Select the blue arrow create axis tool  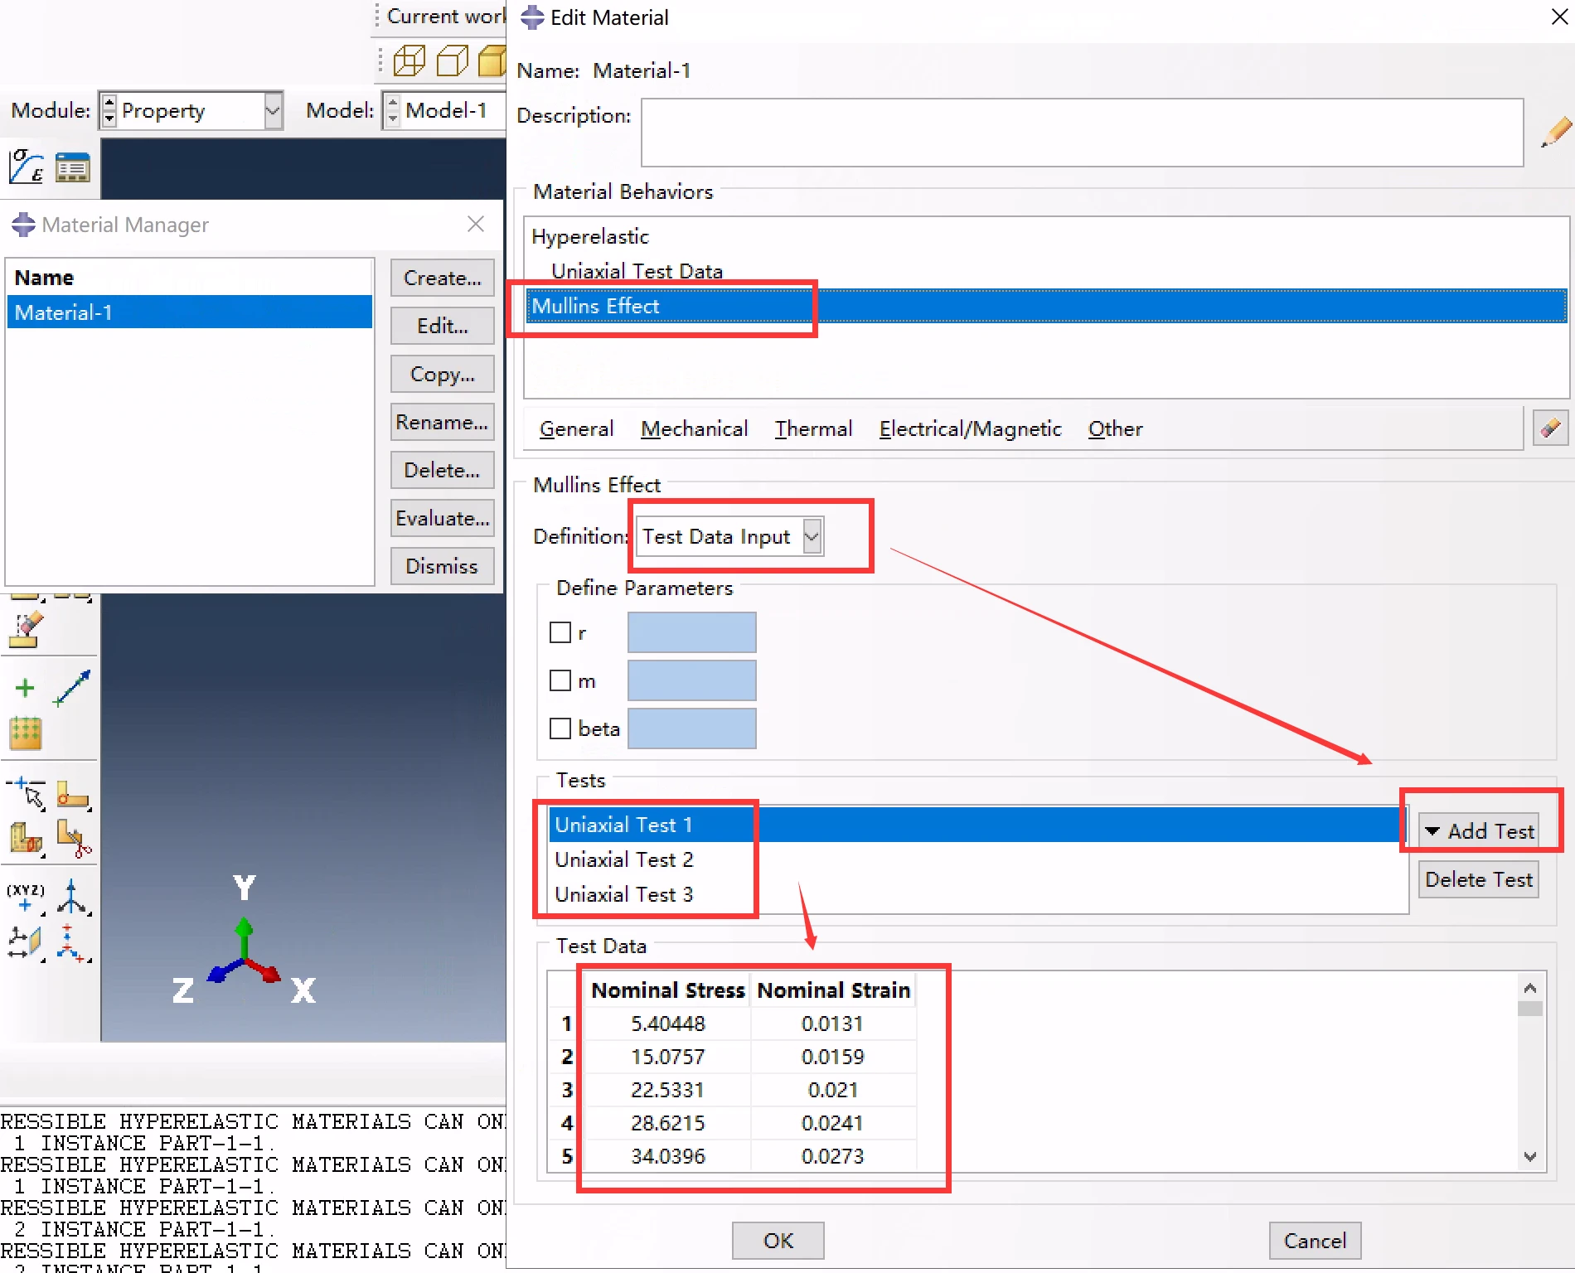[72, 688]
